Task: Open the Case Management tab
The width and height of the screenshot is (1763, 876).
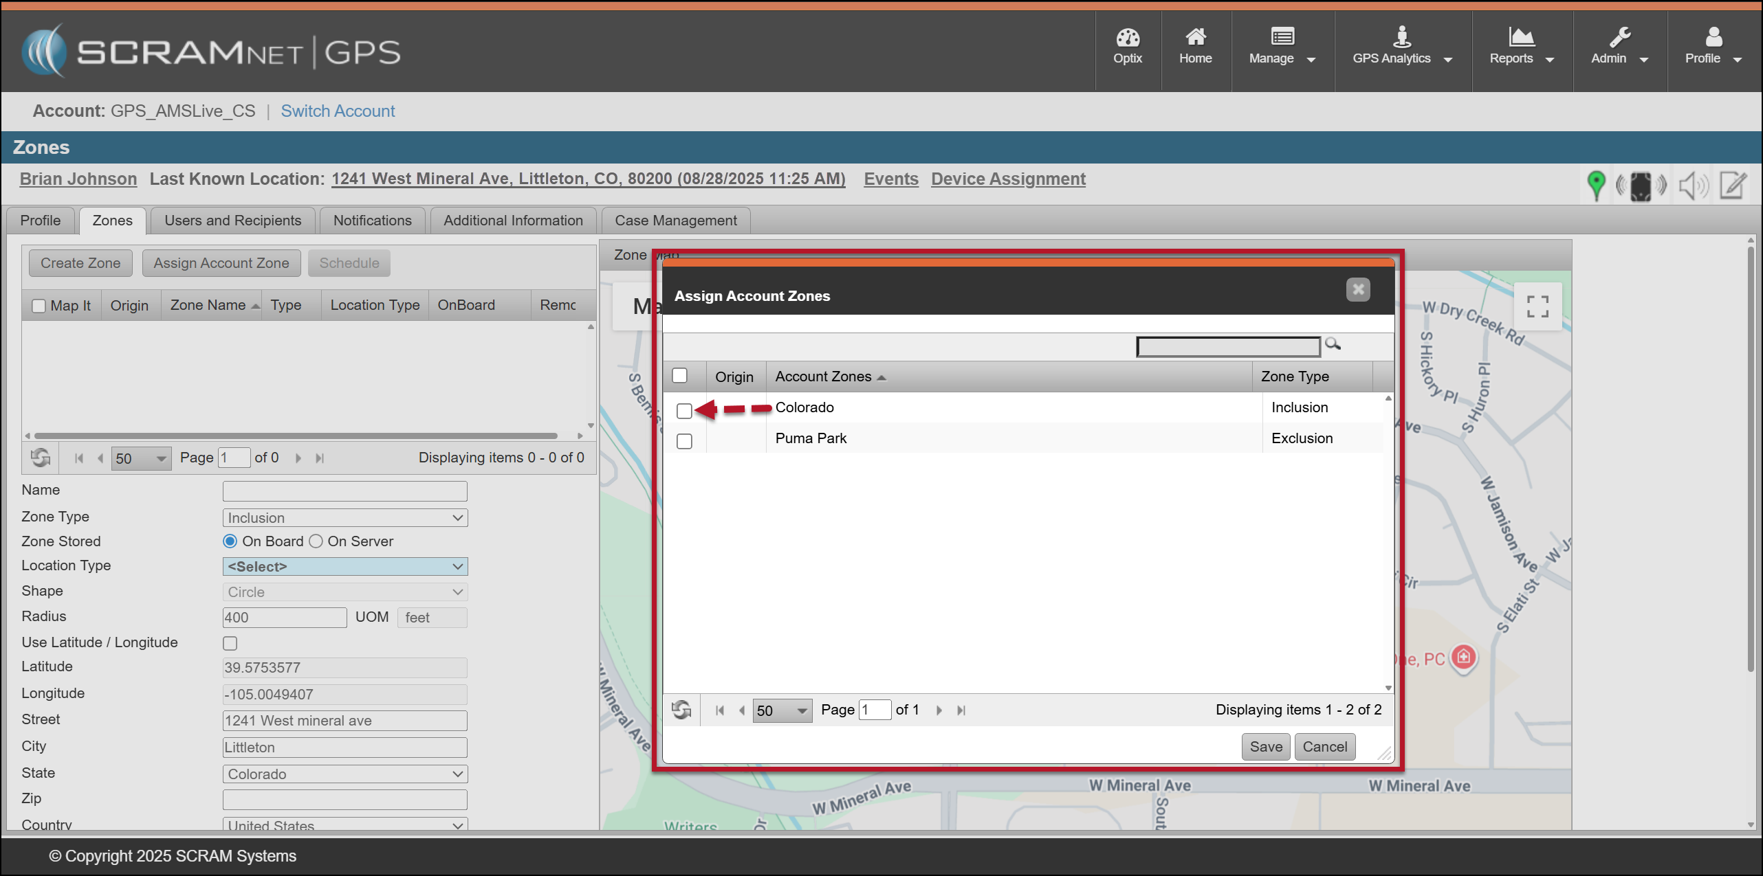Action: (675, 221)
